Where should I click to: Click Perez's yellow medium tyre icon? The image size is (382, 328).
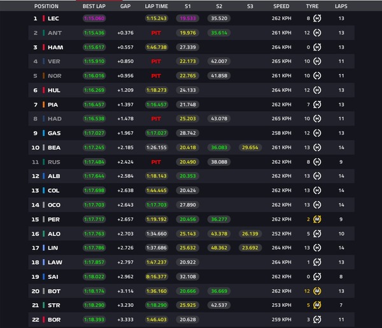(x=317, y=220)
